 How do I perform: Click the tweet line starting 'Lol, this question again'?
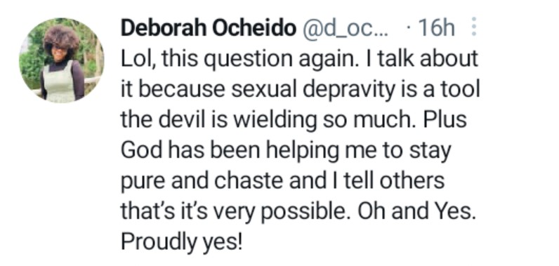coord(299,59)
